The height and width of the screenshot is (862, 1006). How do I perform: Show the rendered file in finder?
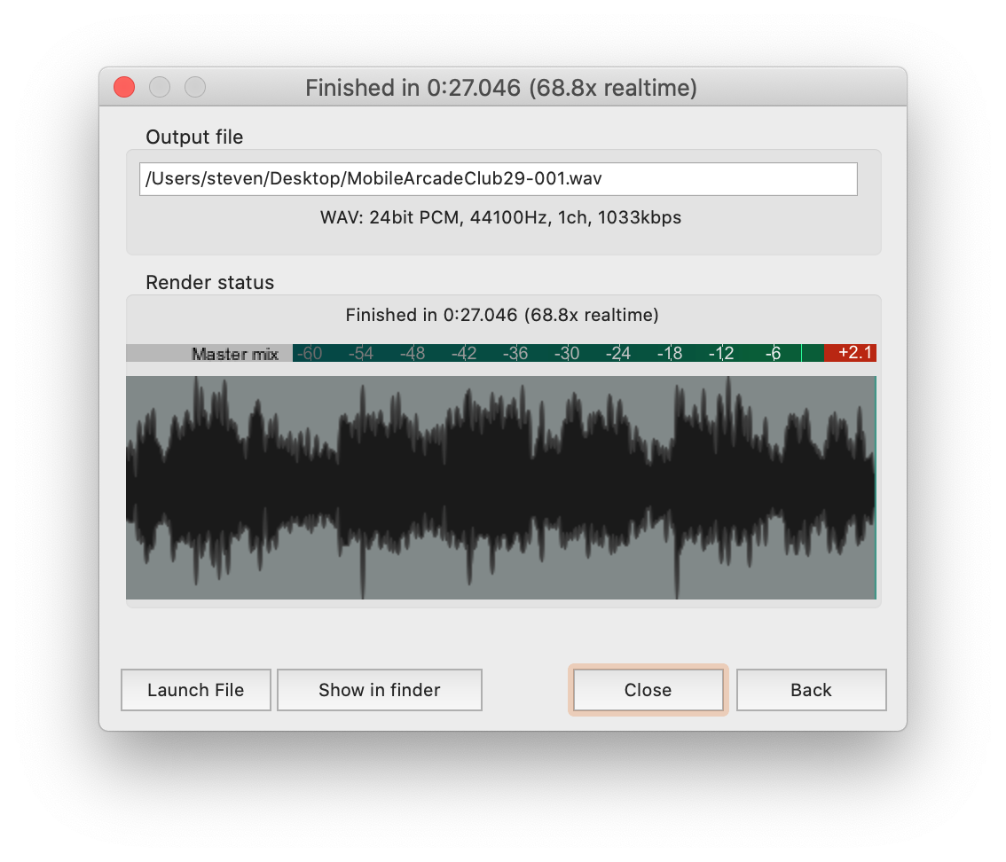379,689
